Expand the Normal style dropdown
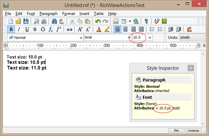 [81, 38]
